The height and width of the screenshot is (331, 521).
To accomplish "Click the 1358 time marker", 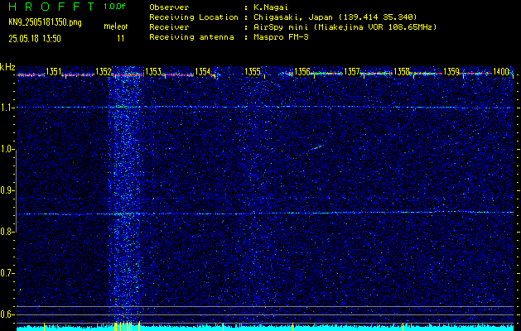I will tap(402, 72).
